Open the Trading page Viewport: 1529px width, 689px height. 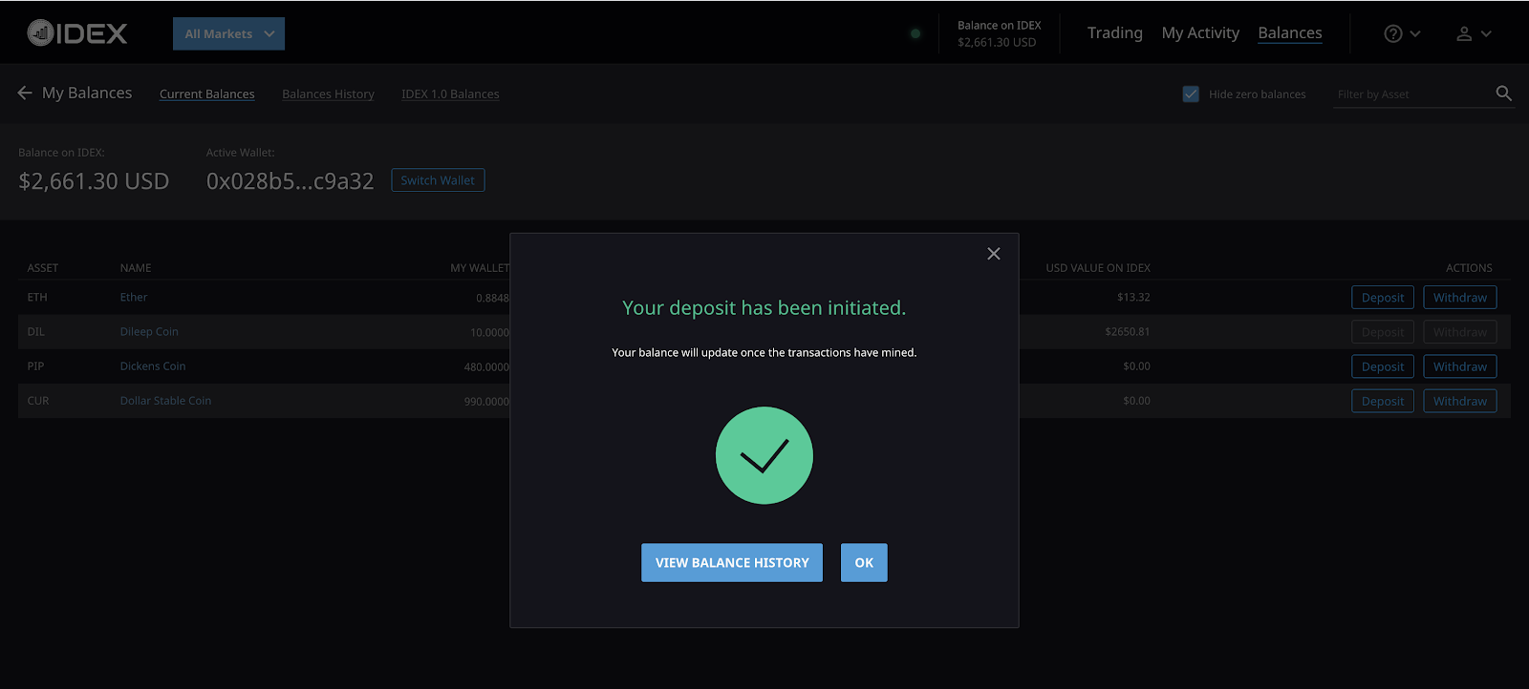(x=1114, y=32)
